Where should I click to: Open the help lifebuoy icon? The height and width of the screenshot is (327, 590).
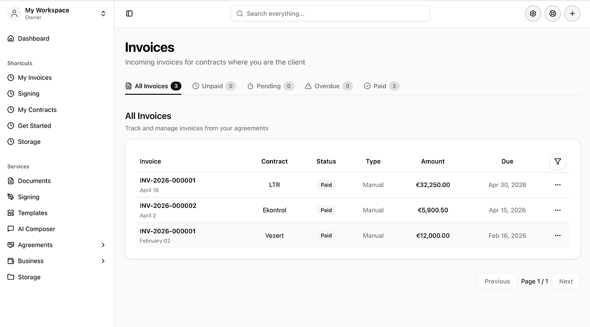(552, 14)
